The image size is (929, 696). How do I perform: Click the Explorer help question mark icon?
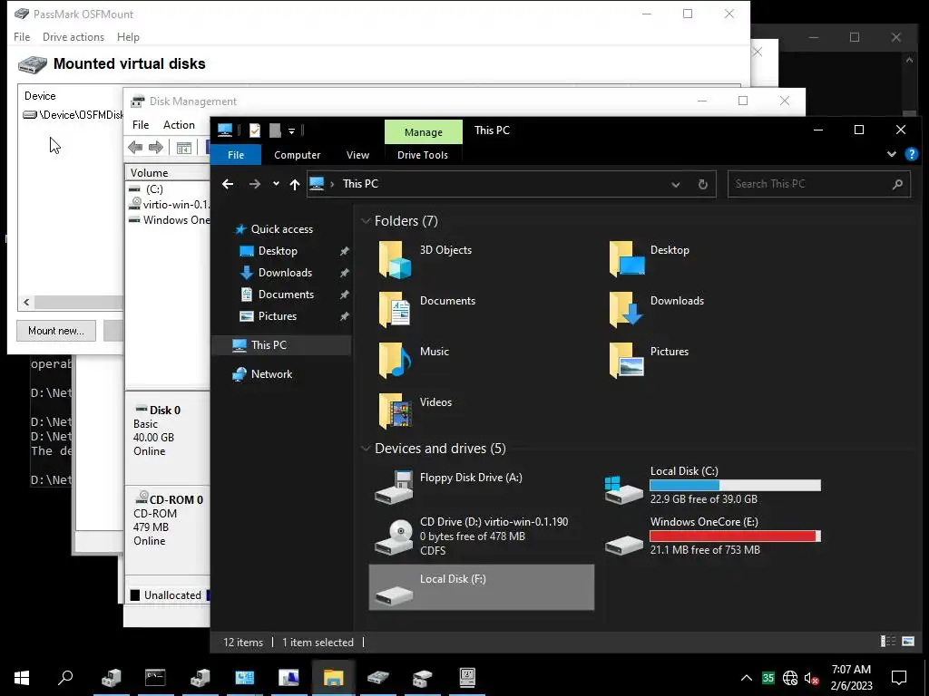tap(911, 154)
